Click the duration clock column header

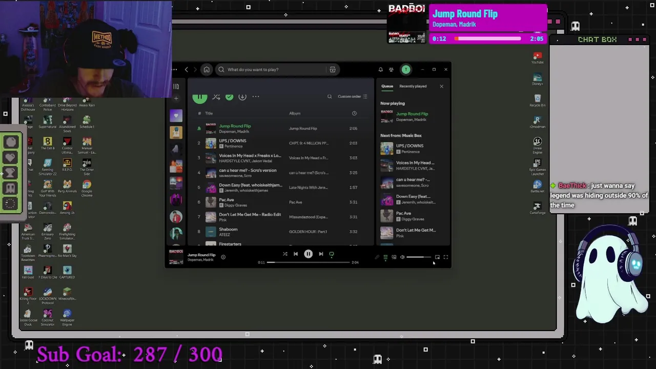click(354, 113)
